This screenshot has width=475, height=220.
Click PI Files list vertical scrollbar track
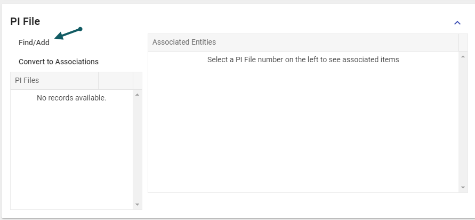(x=138, y=149)
